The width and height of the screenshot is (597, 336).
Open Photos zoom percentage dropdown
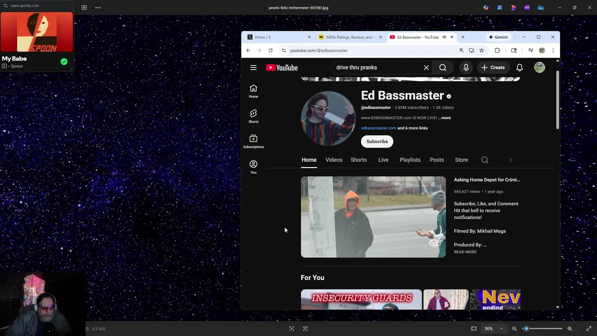tap(493, 329)
